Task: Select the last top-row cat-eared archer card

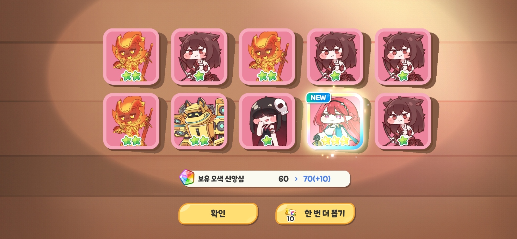Action: 403,56
